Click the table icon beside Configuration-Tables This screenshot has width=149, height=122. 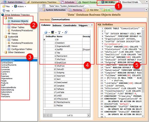tap(9, 49)
